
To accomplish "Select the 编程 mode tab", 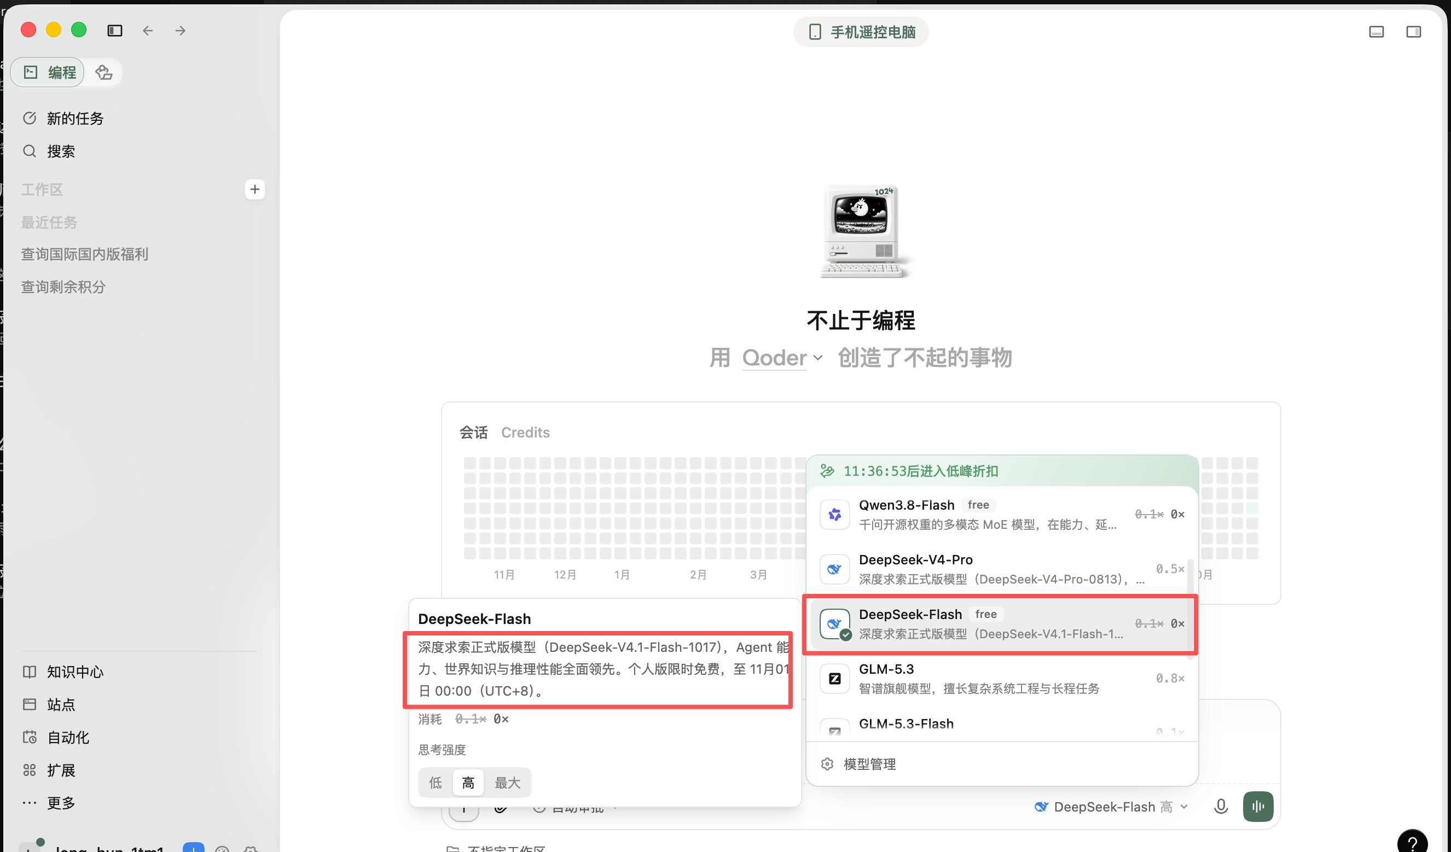I will tap(48, 73).
